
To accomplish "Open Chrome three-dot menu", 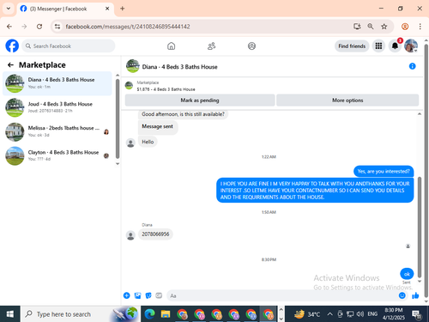I will 420,27.
